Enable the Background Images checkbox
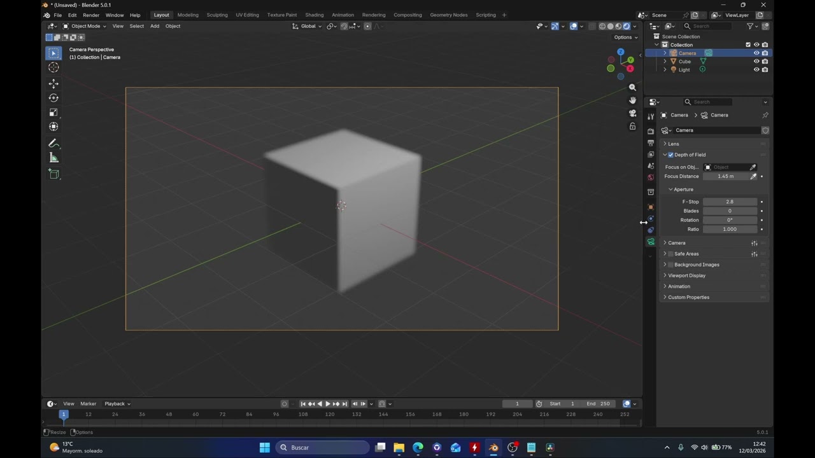815x458 pixels. pos(670,265)
